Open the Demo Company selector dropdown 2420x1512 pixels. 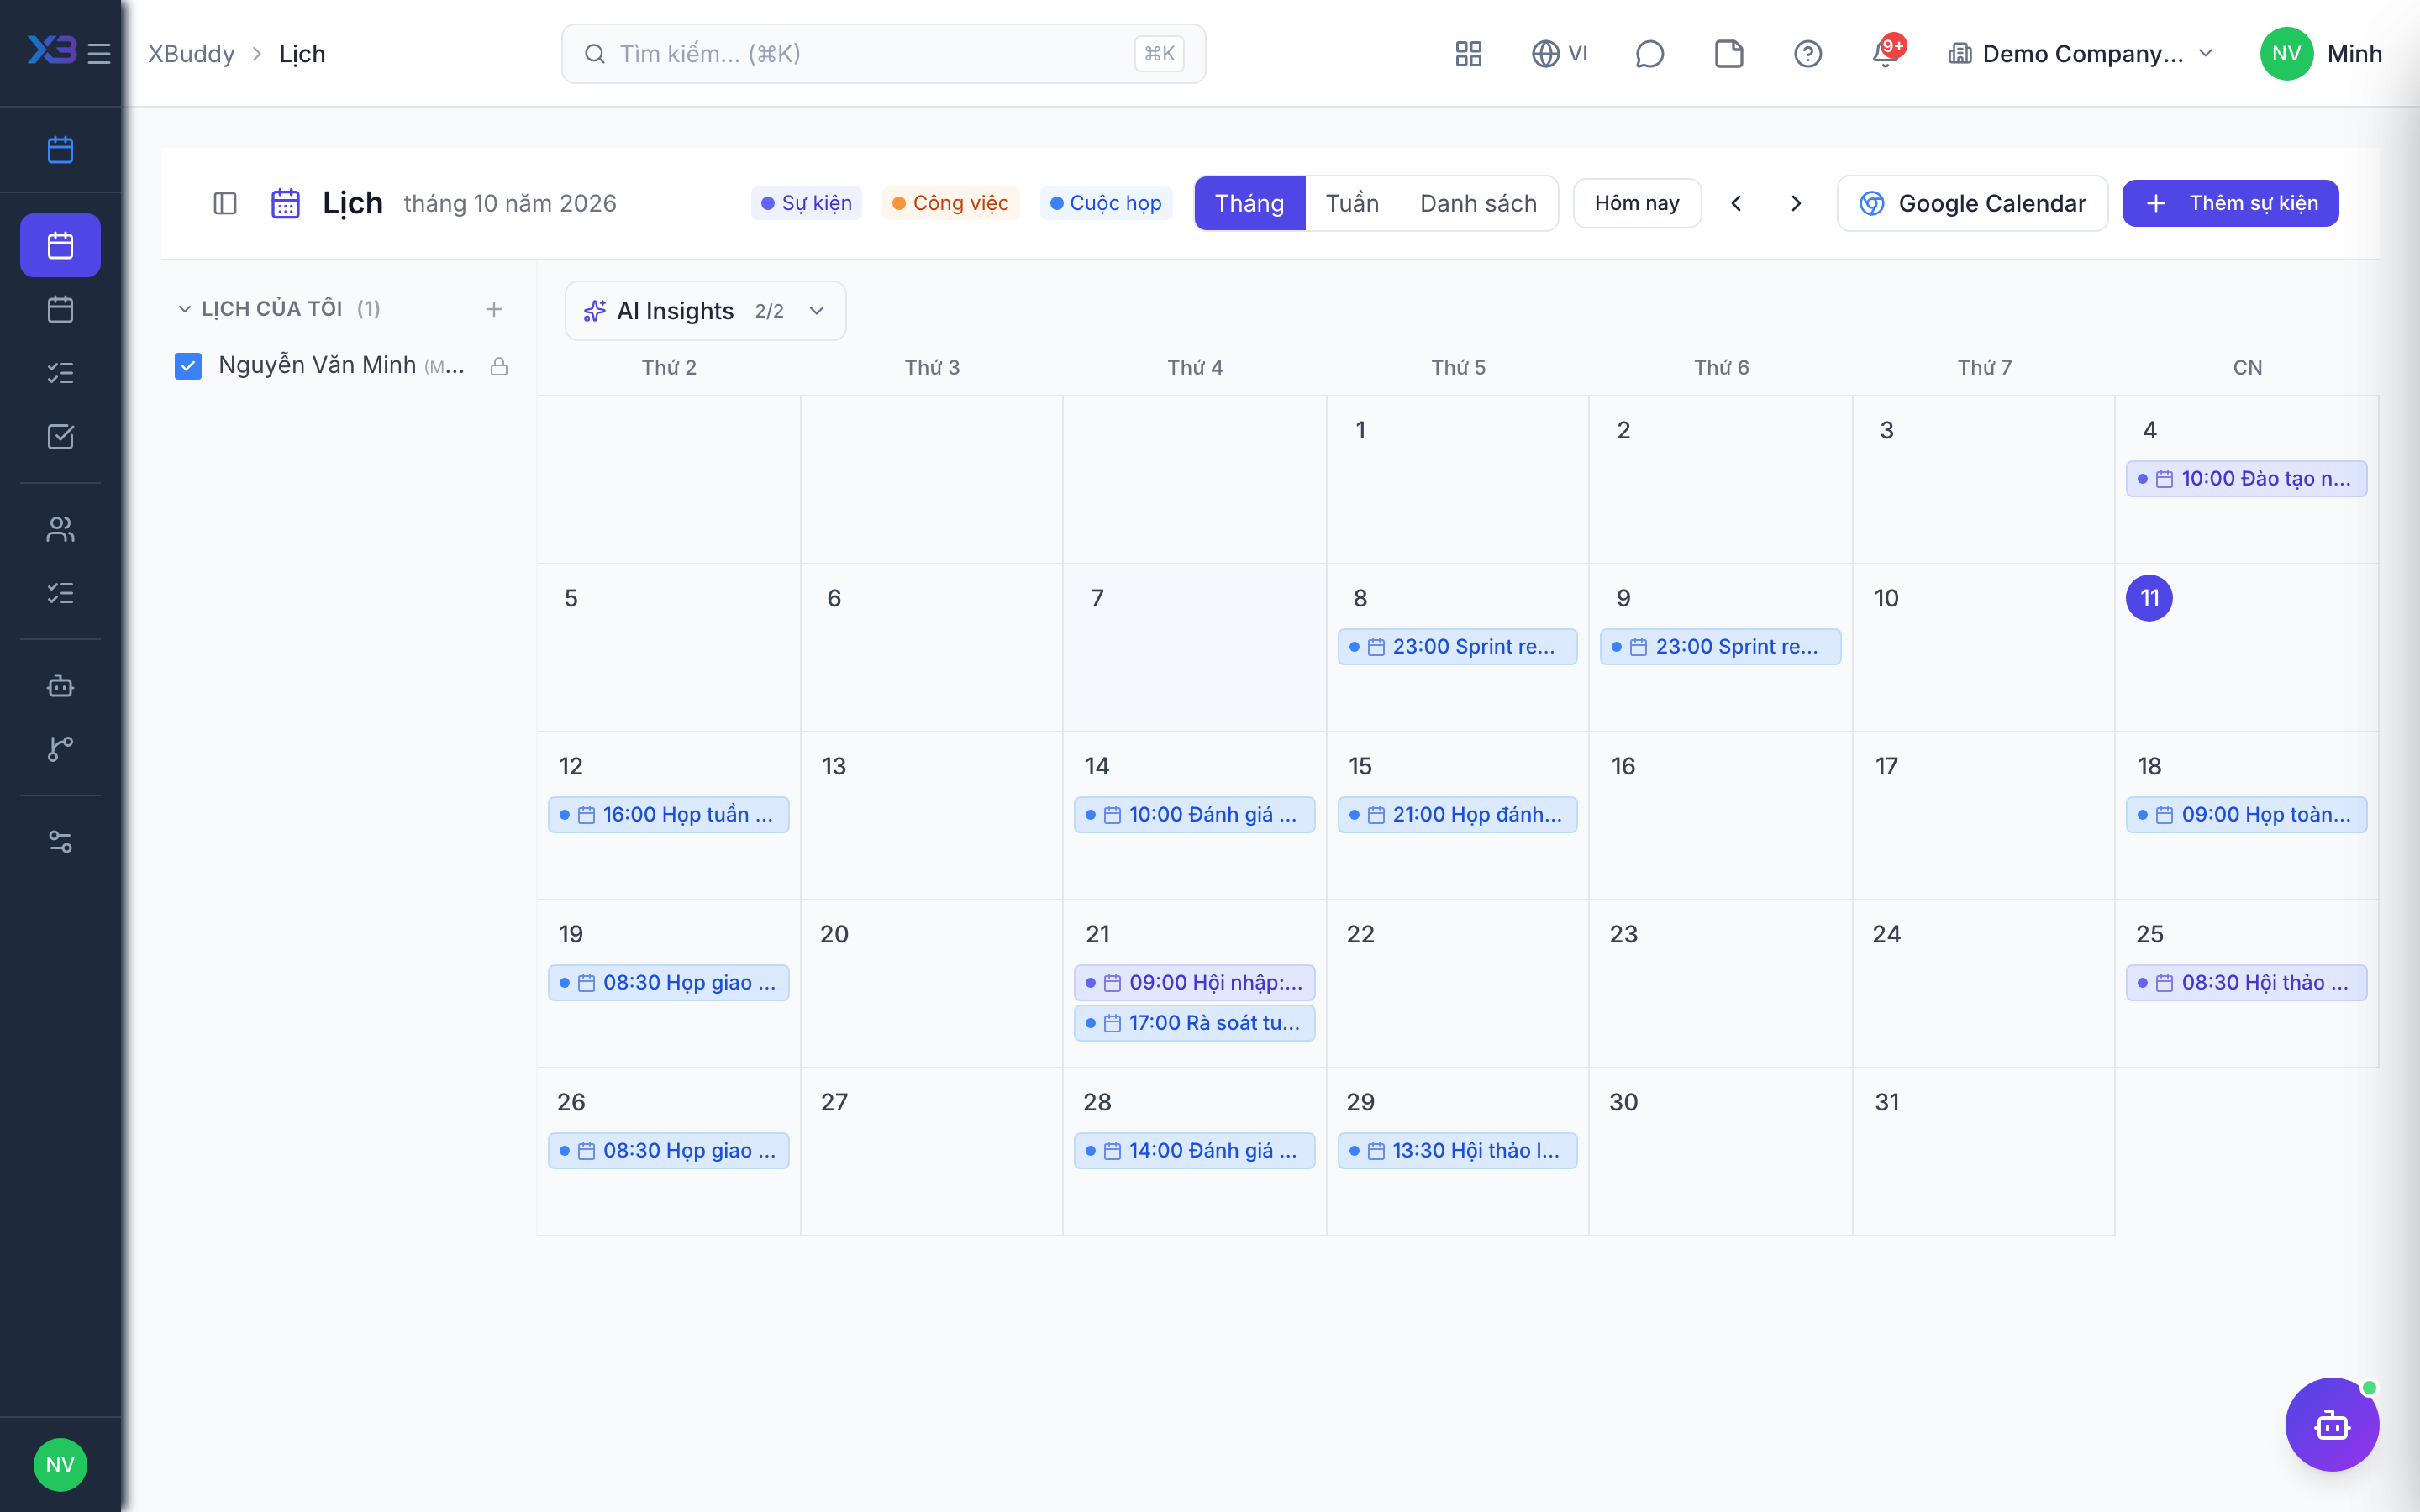pos(2081,53)
